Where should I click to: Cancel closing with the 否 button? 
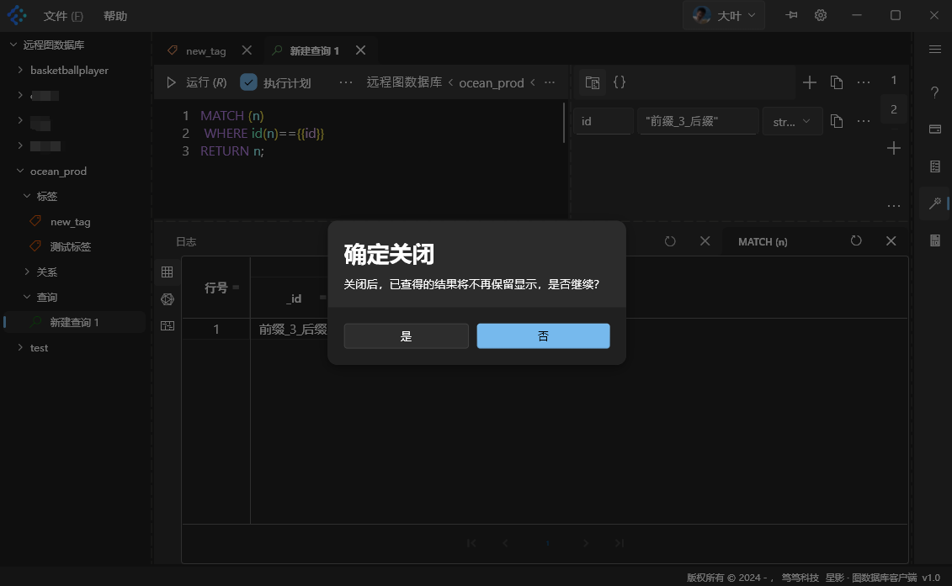pyautogui.click(x=544, y=336)
